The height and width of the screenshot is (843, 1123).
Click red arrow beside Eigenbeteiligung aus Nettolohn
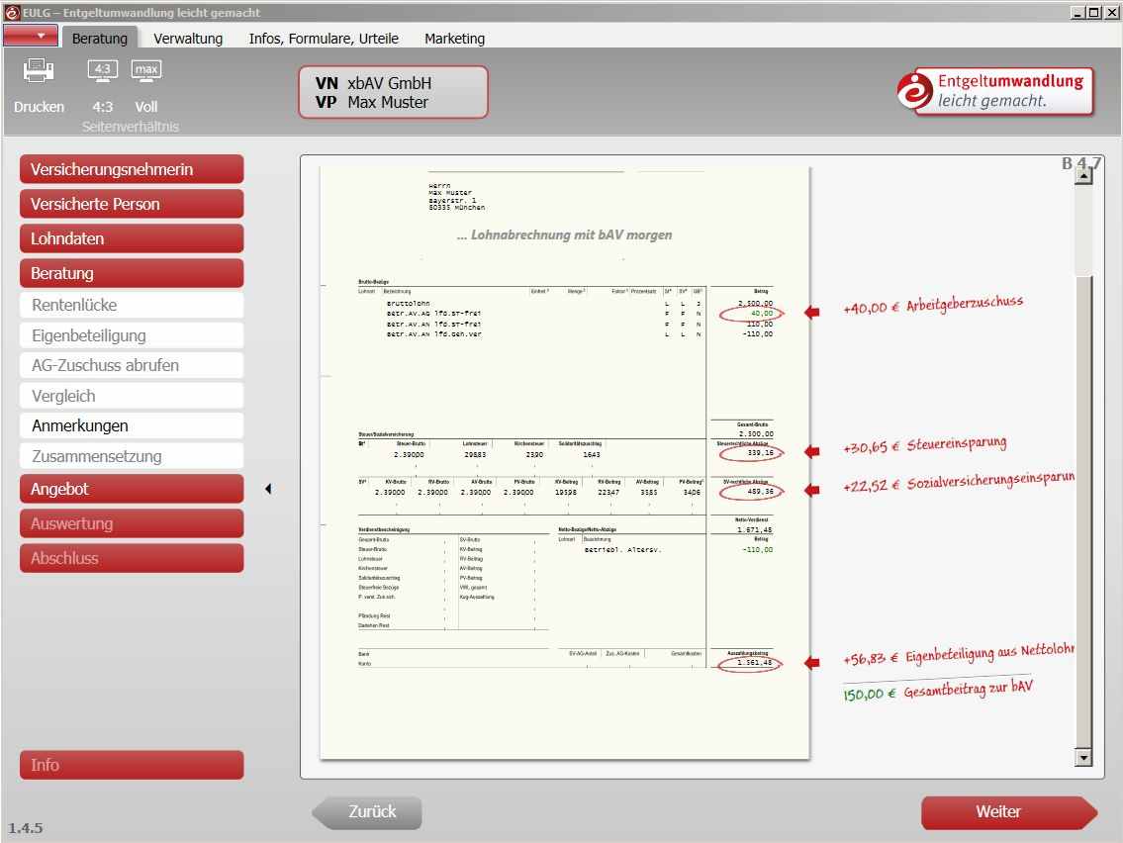pos(812,663)
